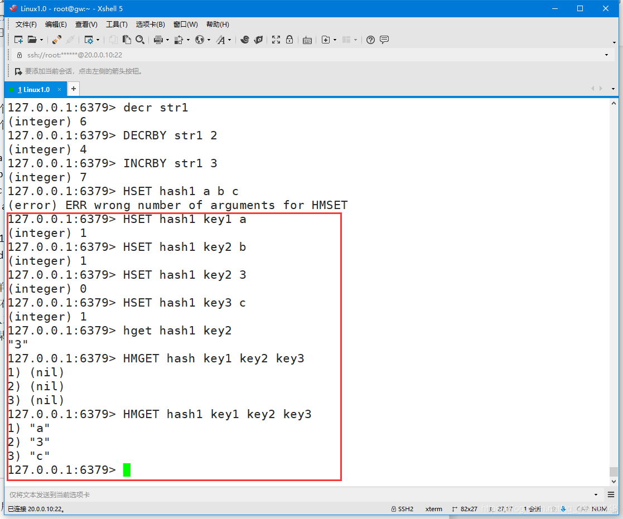The height and width of the screenshot is (519, 623).
Task: Expand the file transfer dropdown arrow
Action: tap(188, 40)
